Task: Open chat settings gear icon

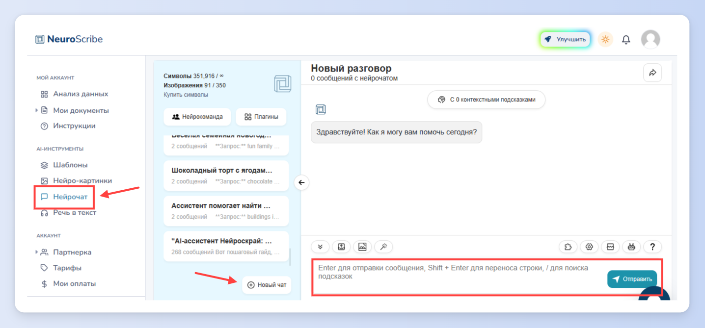Action: [x=589, y=247]
